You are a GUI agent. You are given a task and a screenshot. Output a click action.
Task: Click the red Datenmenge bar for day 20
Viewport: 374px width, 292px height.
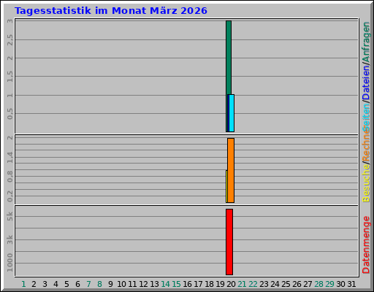(x=229, y=242)
